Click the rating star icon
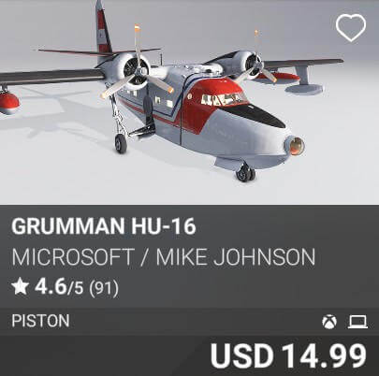Viewport: 379px width, 376px height. (21, 287)
